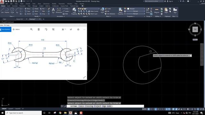This screenshot has height=115, width=205.
Task: Switch to the Start drawing tab
Action: tap(4, 19)
